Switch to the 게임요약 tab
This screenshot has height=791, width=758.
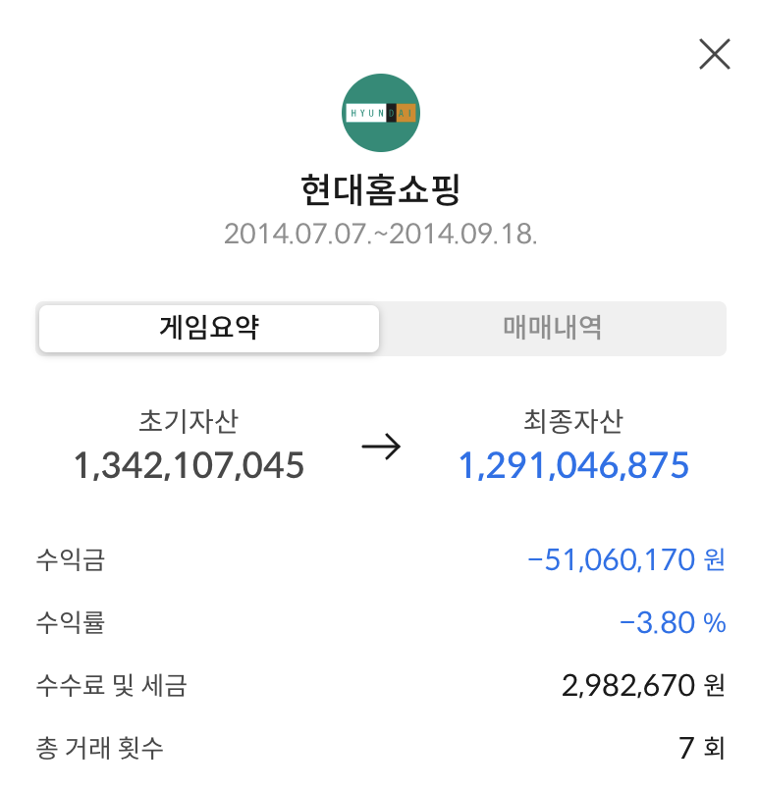[x=209, y=329]
